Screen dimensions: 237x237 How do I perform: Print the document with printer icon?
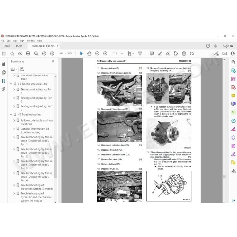coord(28,53)
